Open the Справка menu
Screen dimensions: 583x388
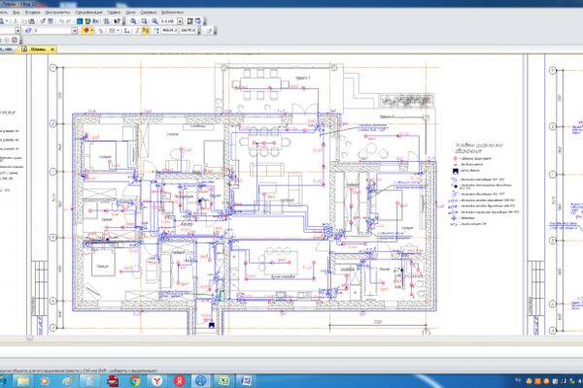click(149, 13)
